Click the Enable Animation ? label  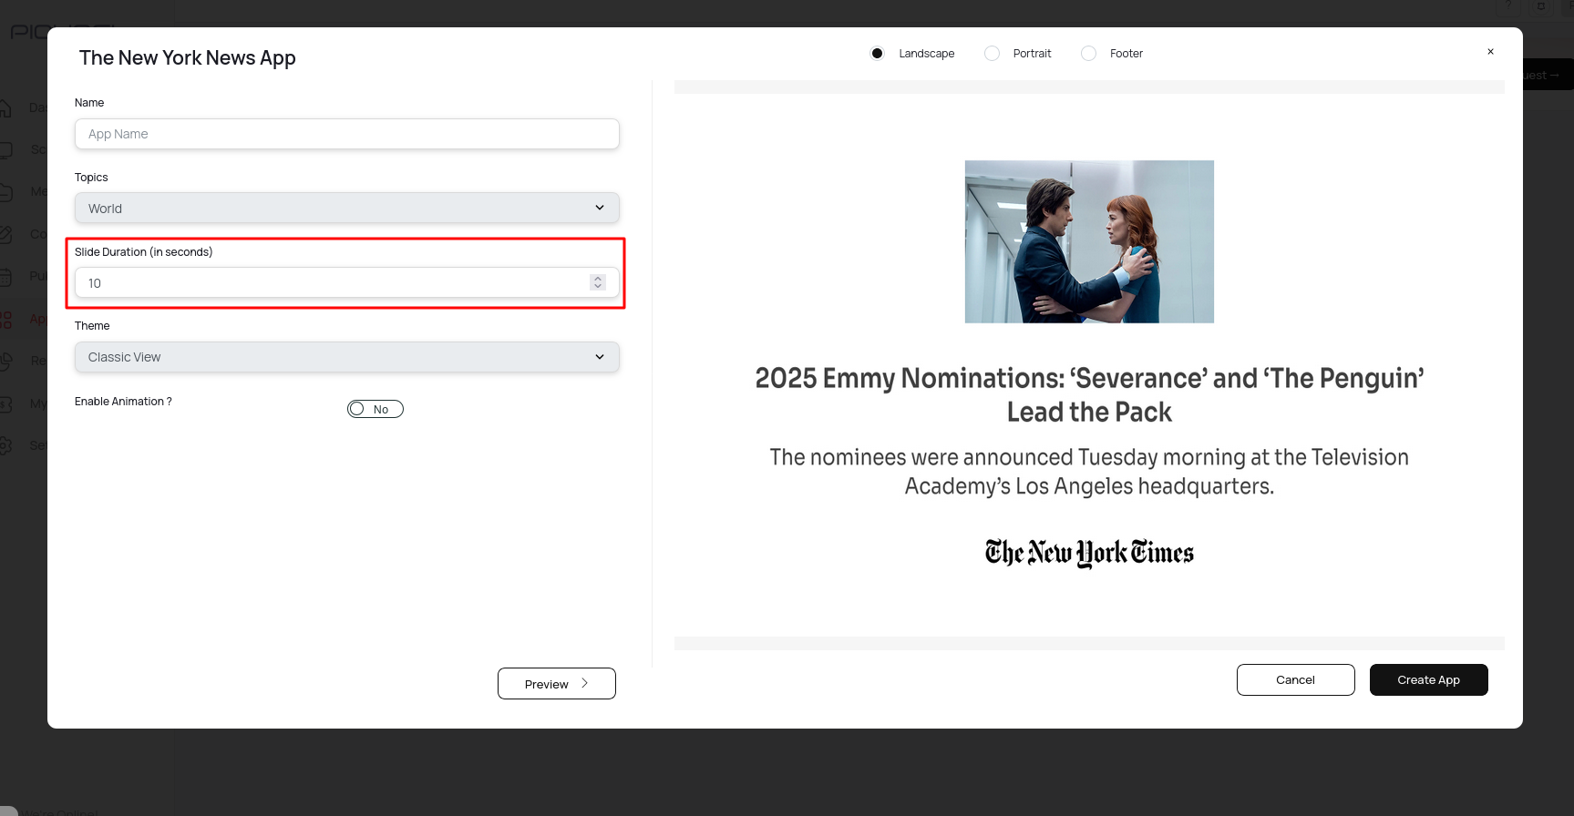(123, 402)
